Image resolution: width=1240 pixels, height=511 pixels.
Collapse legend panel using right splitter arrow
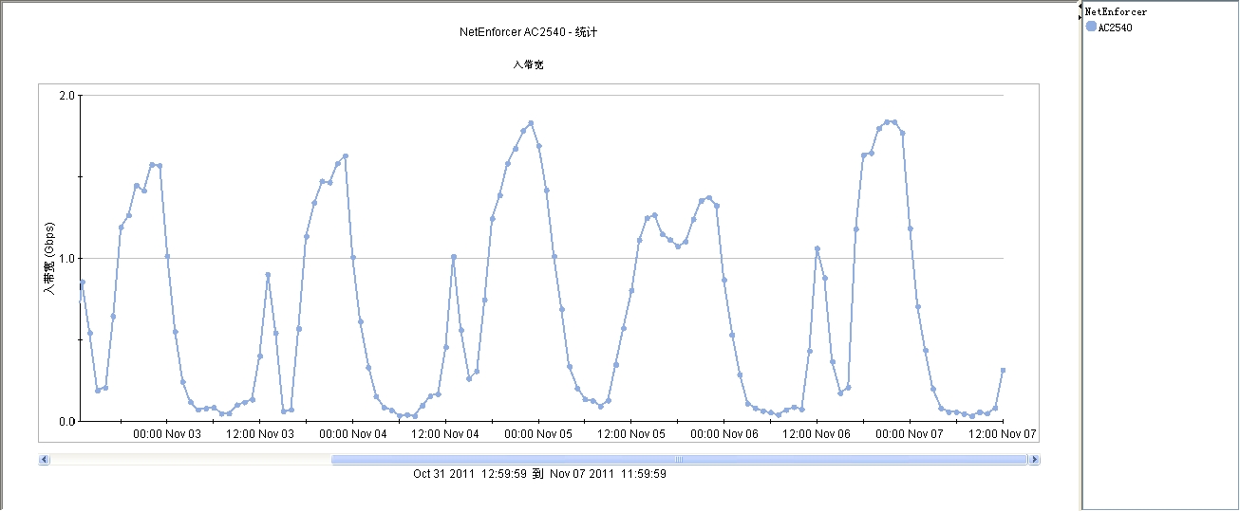point(1080,16)
